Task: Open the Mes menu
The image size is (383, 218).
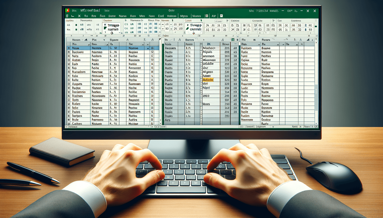Action: click(x=142, y=16)
